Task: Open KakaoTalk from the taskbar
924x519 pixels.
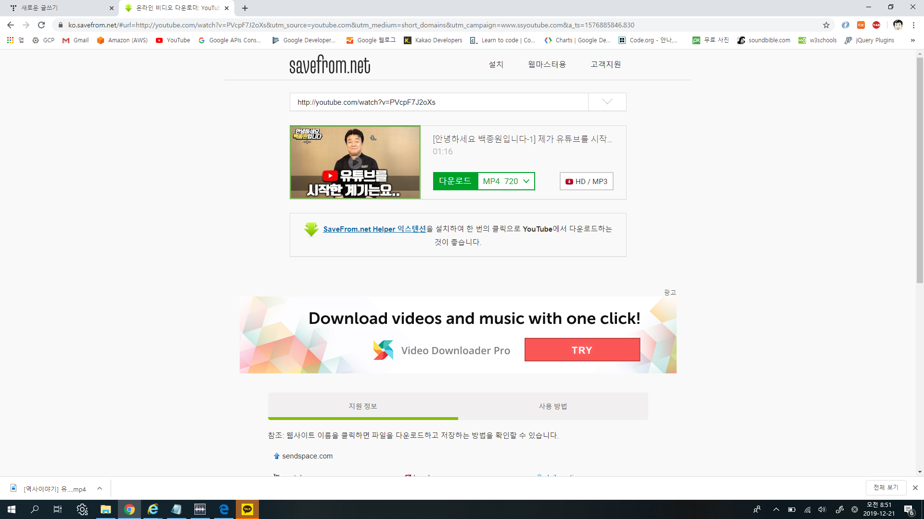Action: [247, 509]
